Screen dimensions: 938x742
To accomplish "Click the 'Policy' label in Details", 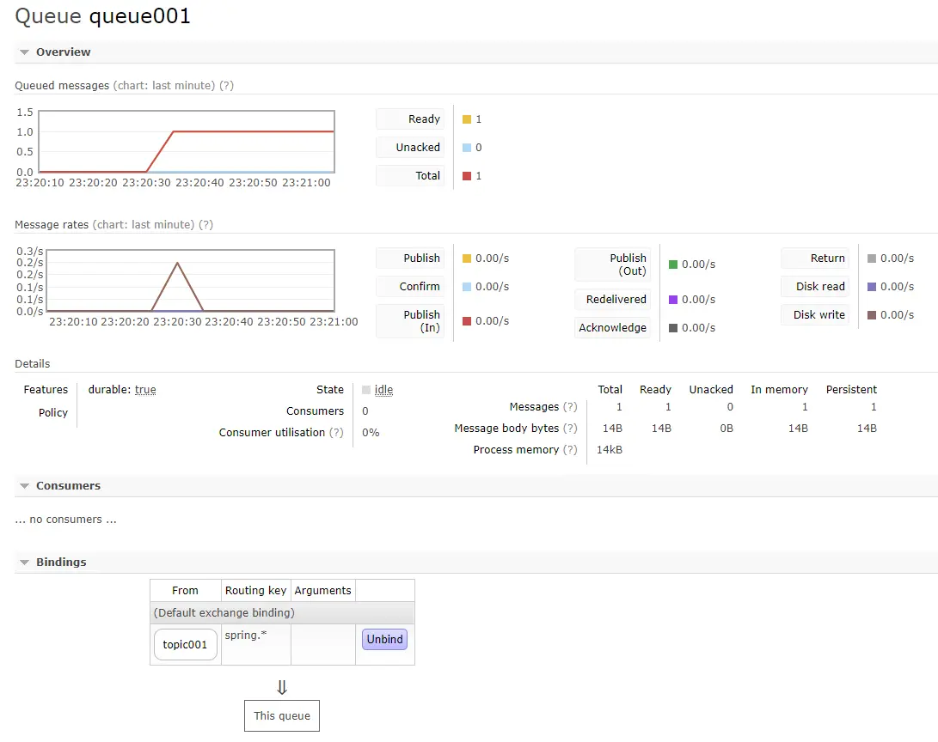I will coord(53,413).
